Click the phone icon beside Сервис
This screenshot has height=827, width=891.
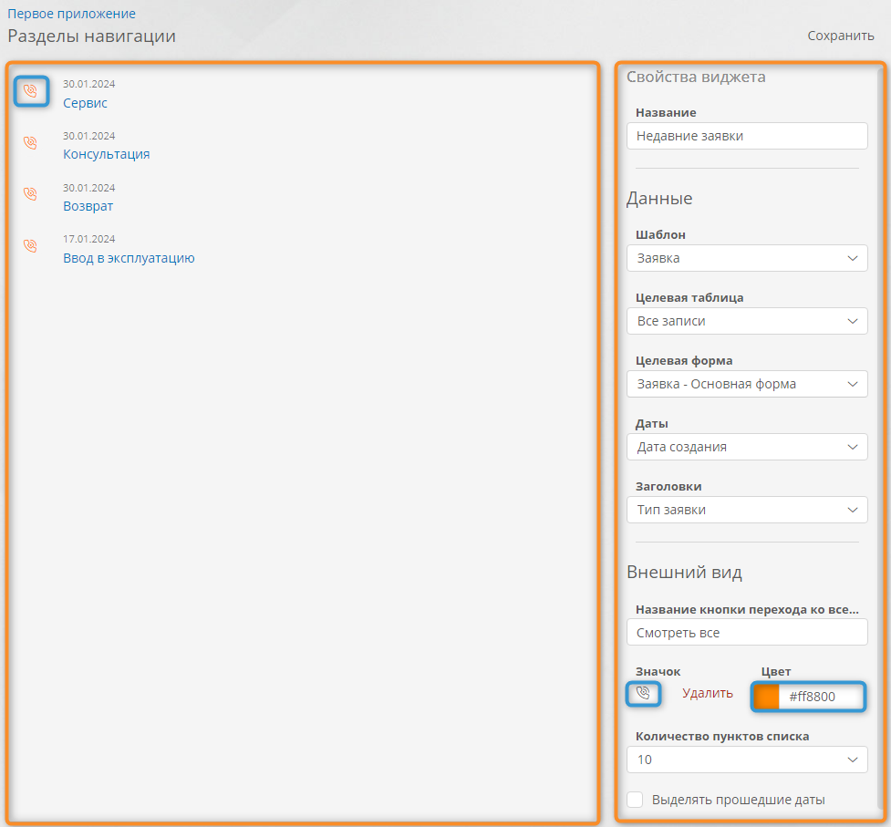(x=31, y=91)
